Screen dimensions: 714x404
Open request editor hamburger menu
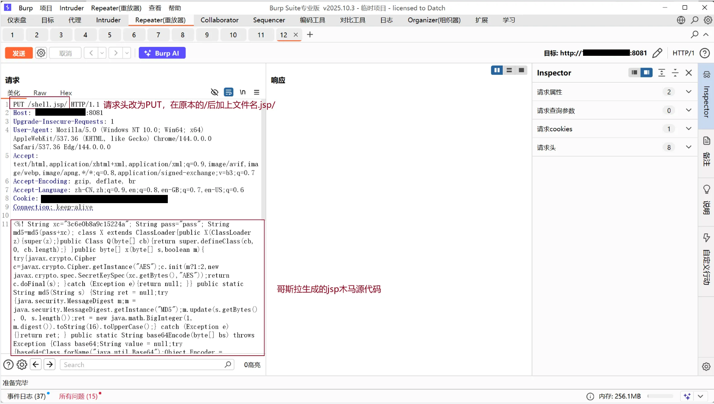[256, 92]
